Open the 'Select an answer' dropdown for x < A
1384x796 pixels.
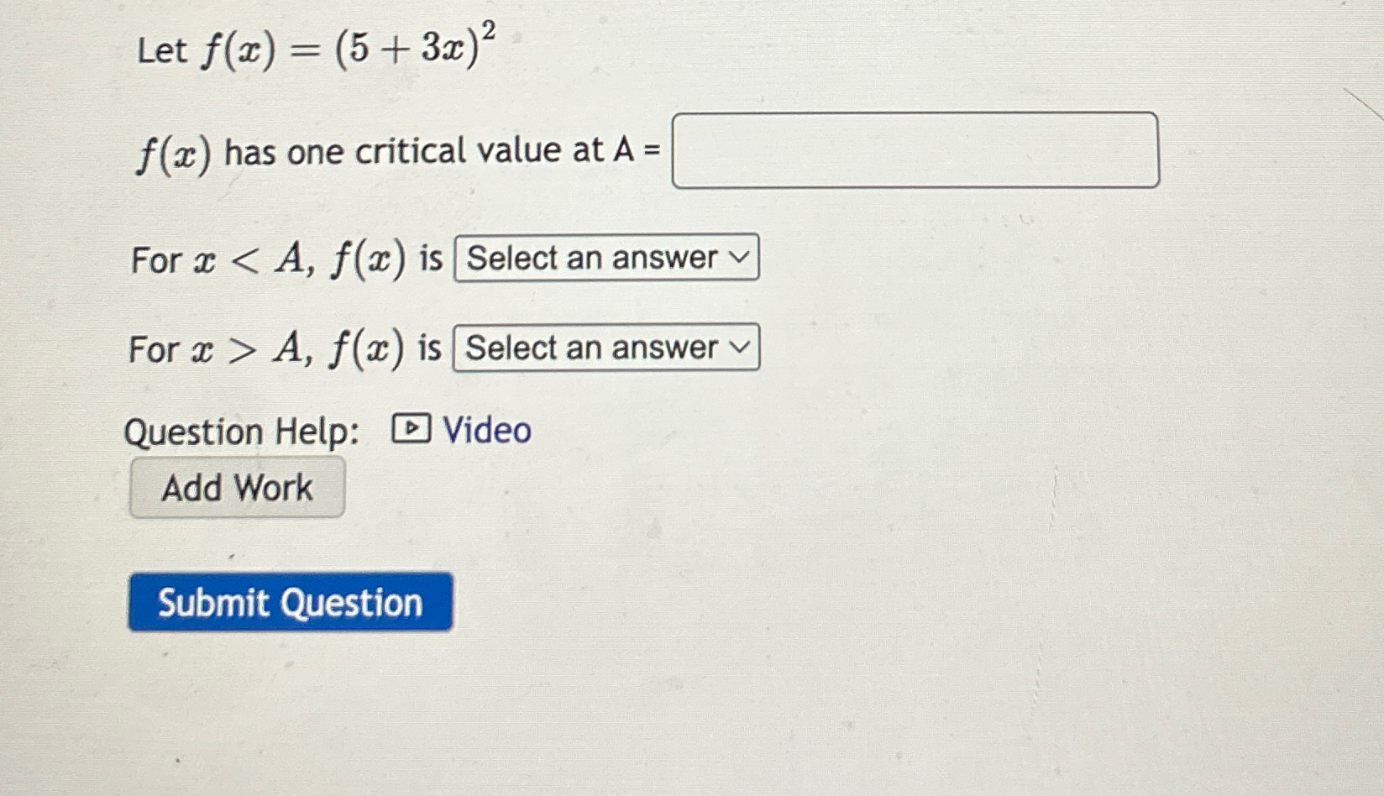605,259
